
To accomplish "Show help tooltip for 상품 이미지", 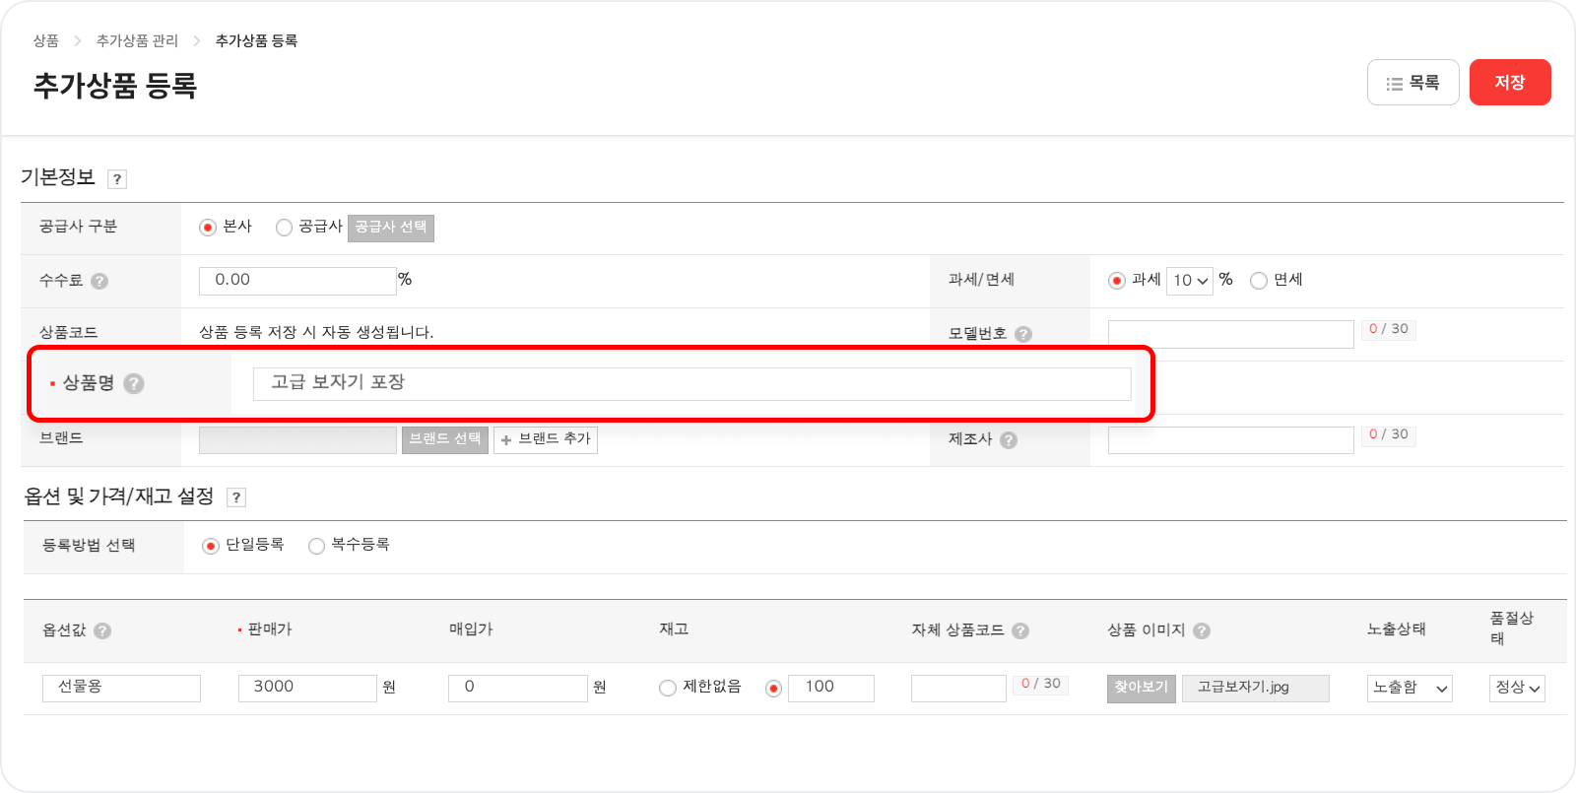I will tap(1202, 630).
